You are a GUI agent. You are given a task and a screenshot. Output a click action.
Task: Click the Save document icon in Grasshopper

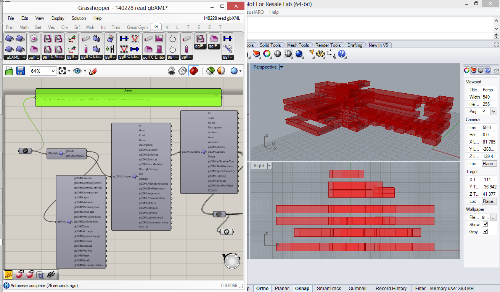[x=21, y=71]
